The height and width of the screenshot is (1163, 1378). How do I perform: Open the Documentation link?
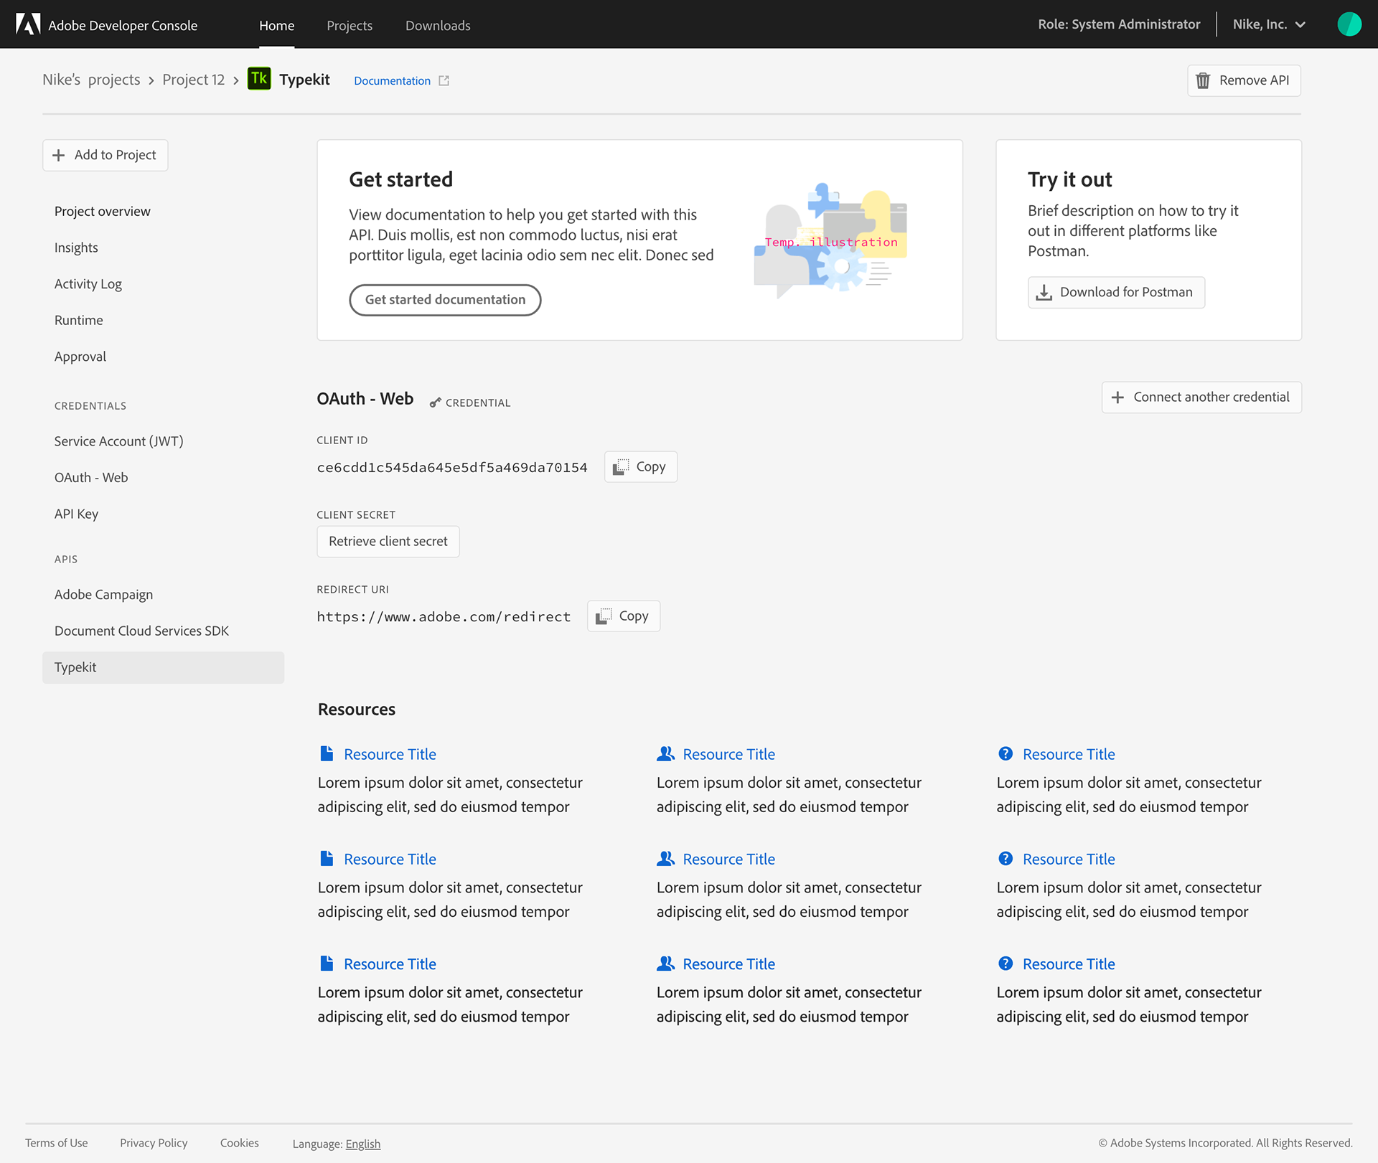(392, 81)
